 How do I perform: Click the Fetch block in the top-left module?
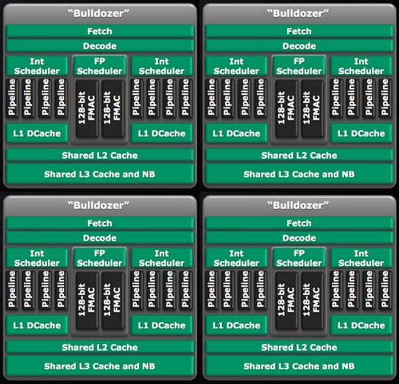[x=100, y=31]
